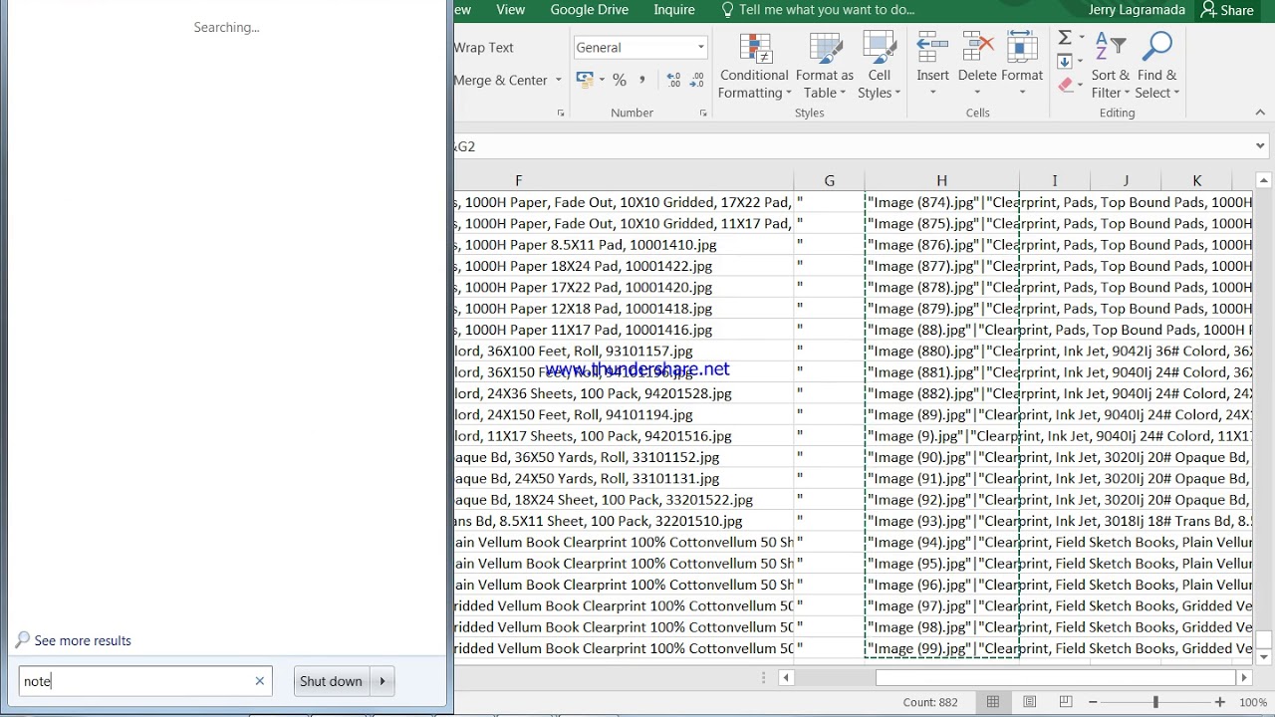Expand Fill dropdown arrow
This screenshot has height=717, width=1275.
[x=1081, y=62]
